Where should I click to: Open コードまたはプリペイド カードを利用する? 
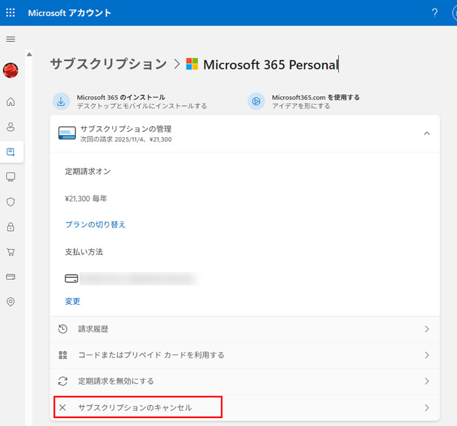(244, 355)
